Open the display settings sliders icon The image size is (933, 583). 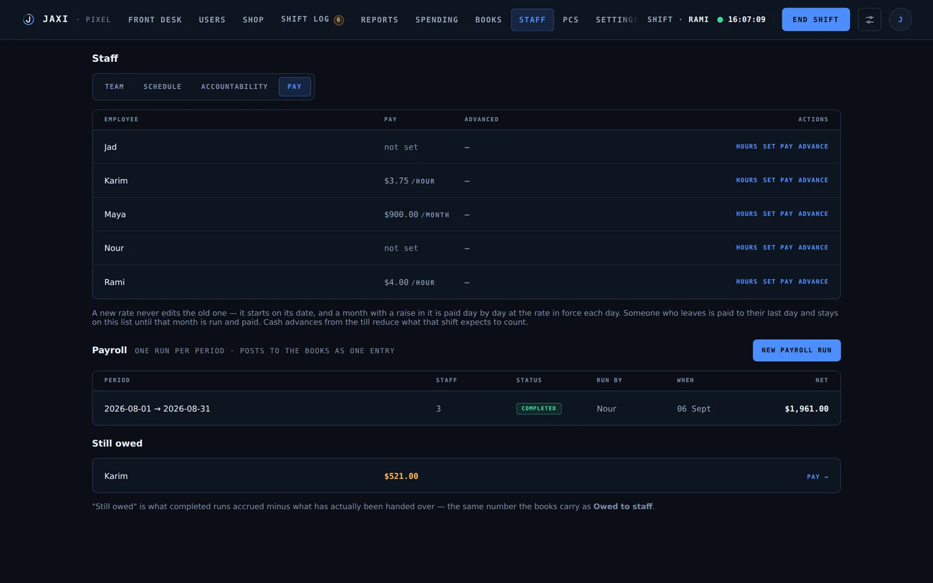pos(869,19)
